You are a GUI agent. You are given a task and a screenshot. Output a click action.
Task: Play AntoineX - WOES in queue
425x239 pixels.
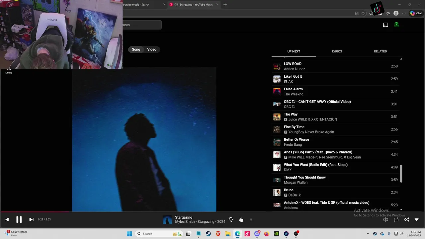[335, 205]
